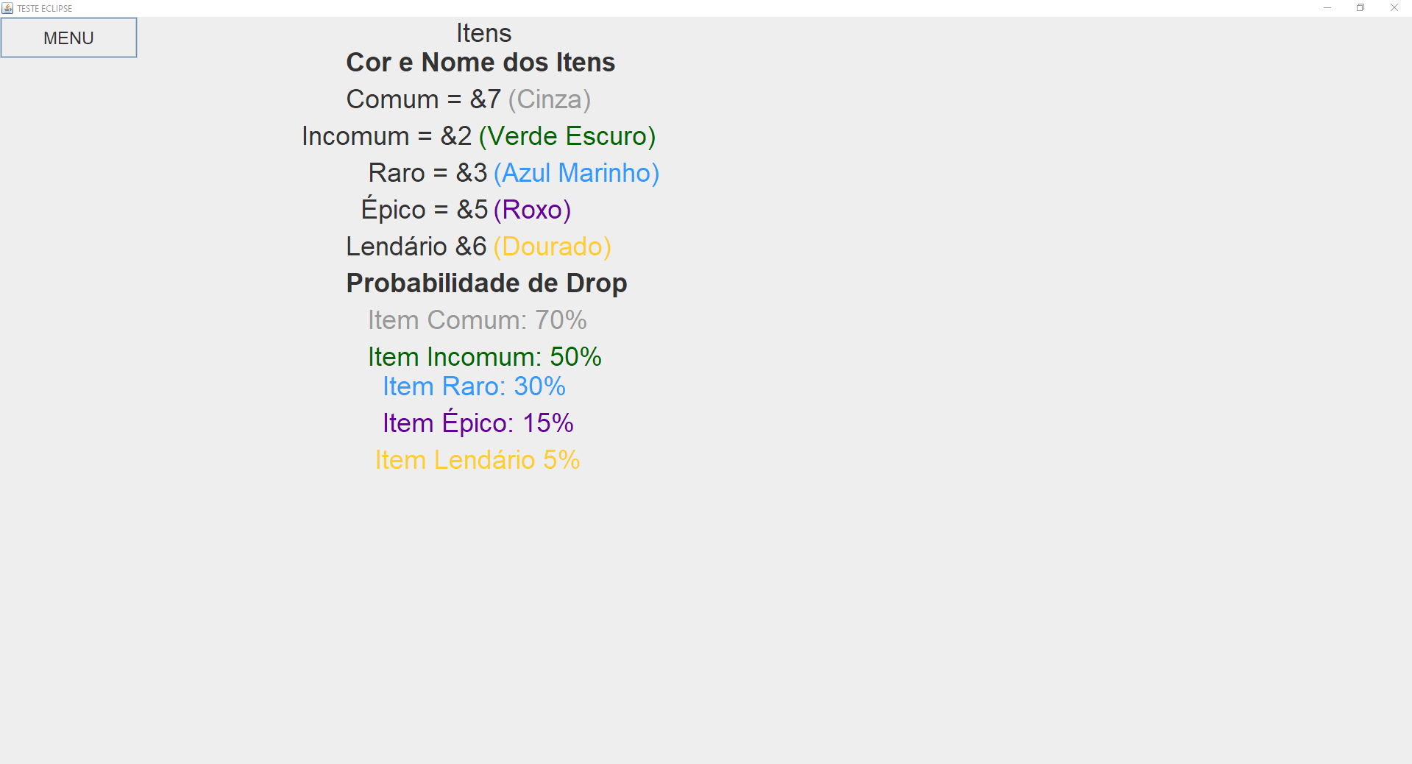
Task: Click 'Item Lendário 5%' line
Action: pos(478,460)
